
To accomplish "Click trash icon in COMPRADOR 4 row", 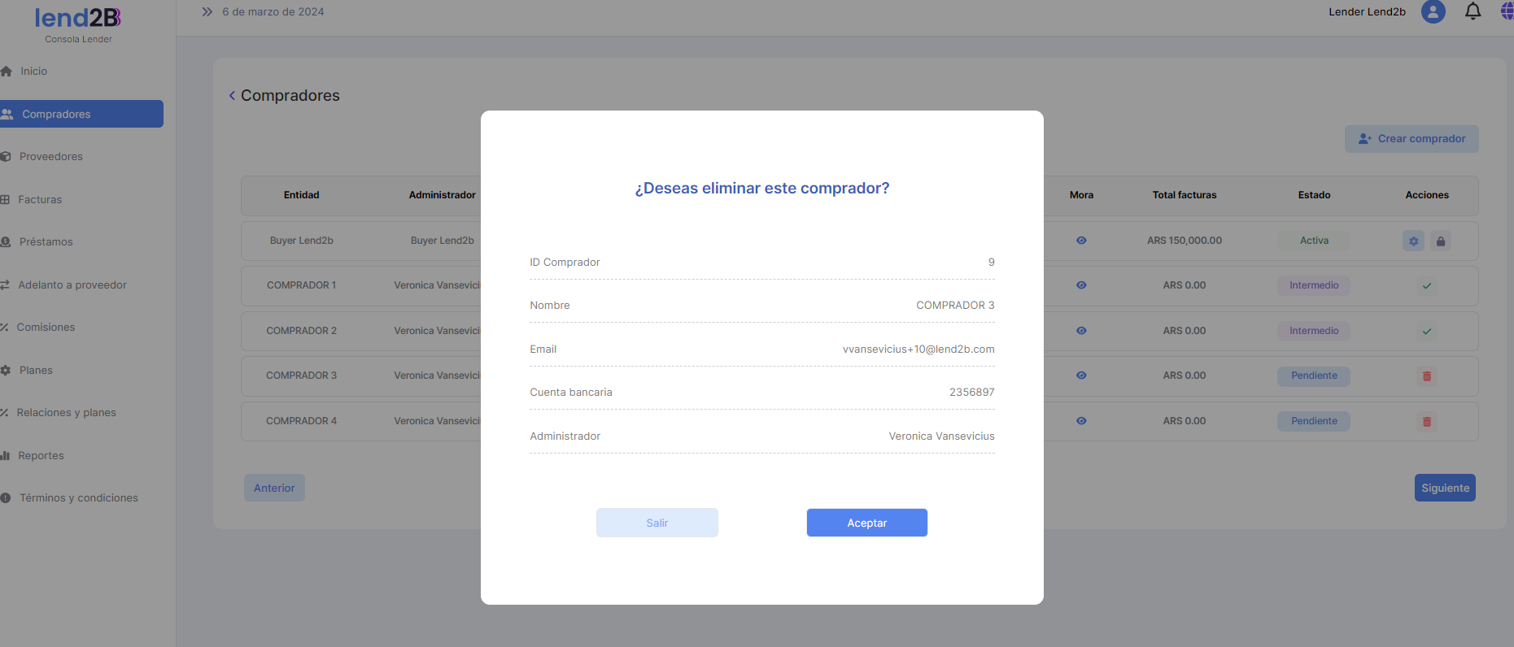I will 1426,422.
